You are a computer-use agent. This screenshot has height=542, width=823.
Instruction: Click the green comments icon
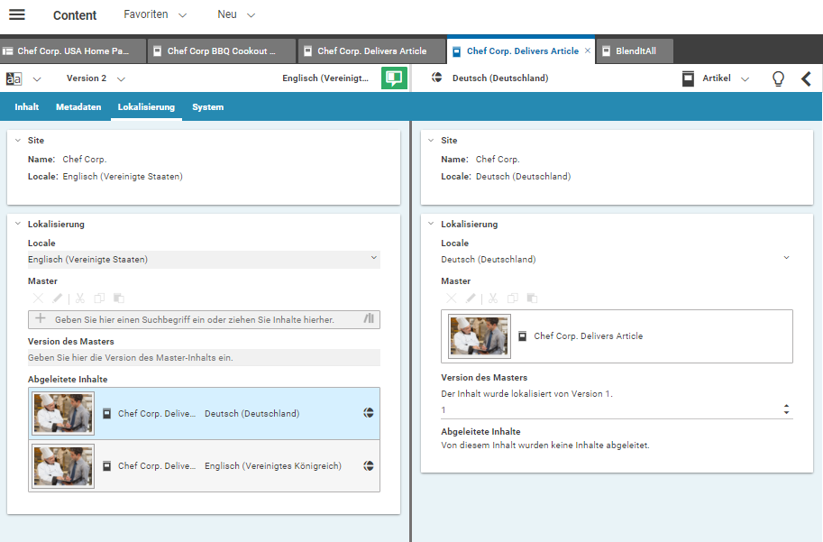click(x=393, y=78)
